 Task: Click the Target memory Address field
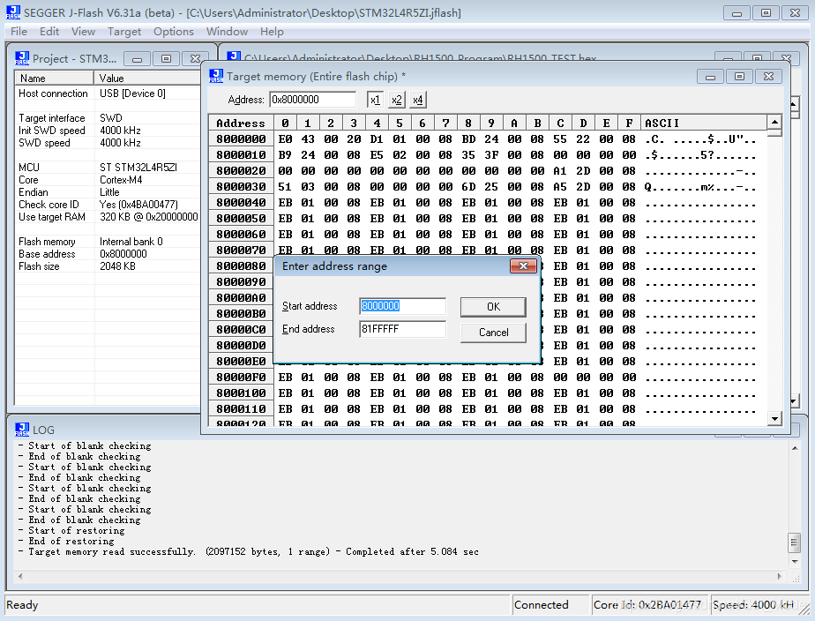pos(312,100)
